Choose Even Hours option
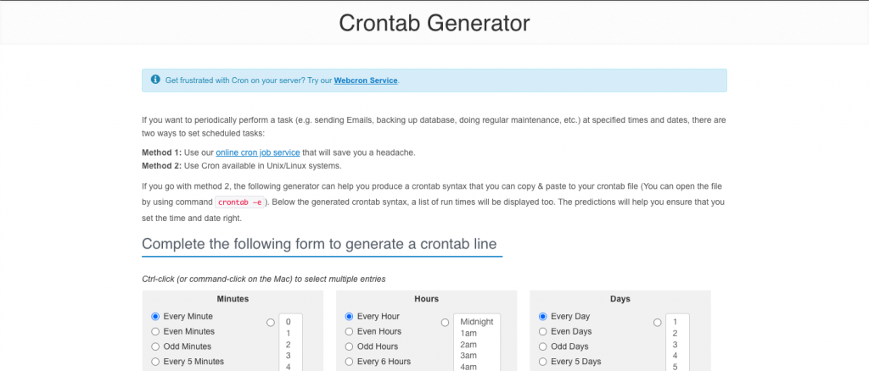 (349, 332)
